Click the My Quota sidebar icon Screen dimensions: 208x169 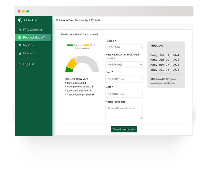coord(20,45)
